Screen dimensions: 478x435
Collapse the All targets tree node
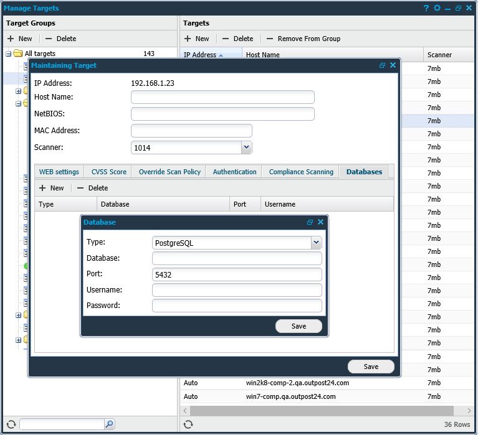pos(9,54)
